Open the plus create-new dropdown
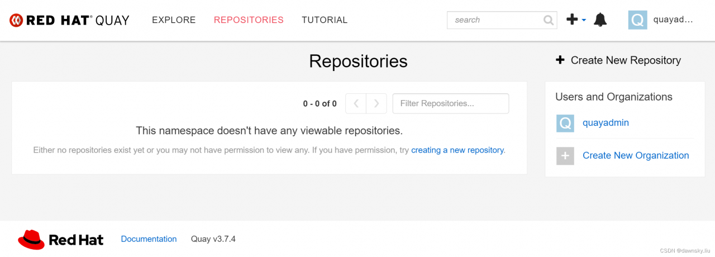 [x=576, y=20]
